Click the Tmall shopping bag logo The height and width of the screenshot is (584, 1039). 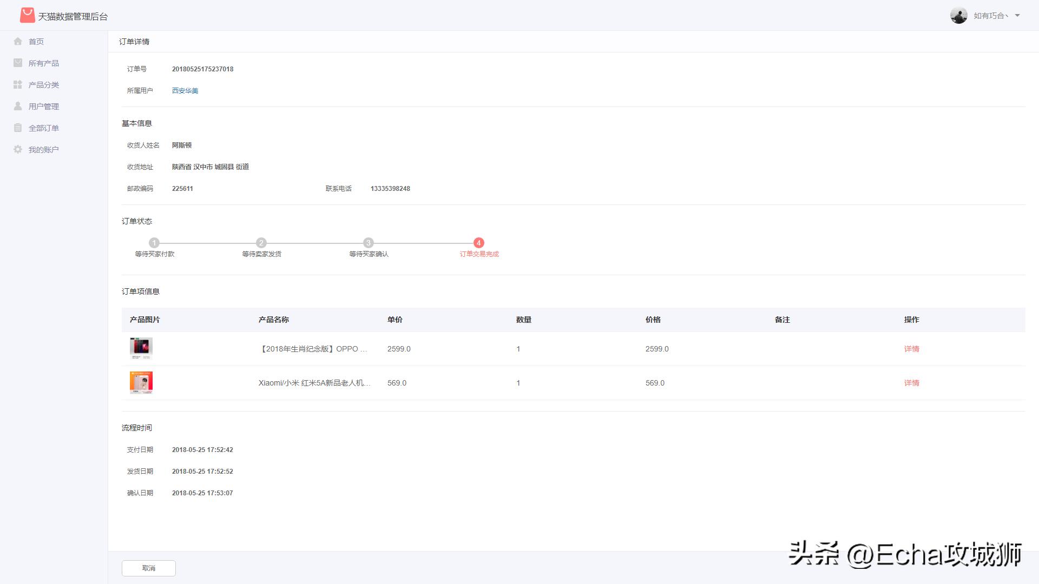[x=25, y=15]
